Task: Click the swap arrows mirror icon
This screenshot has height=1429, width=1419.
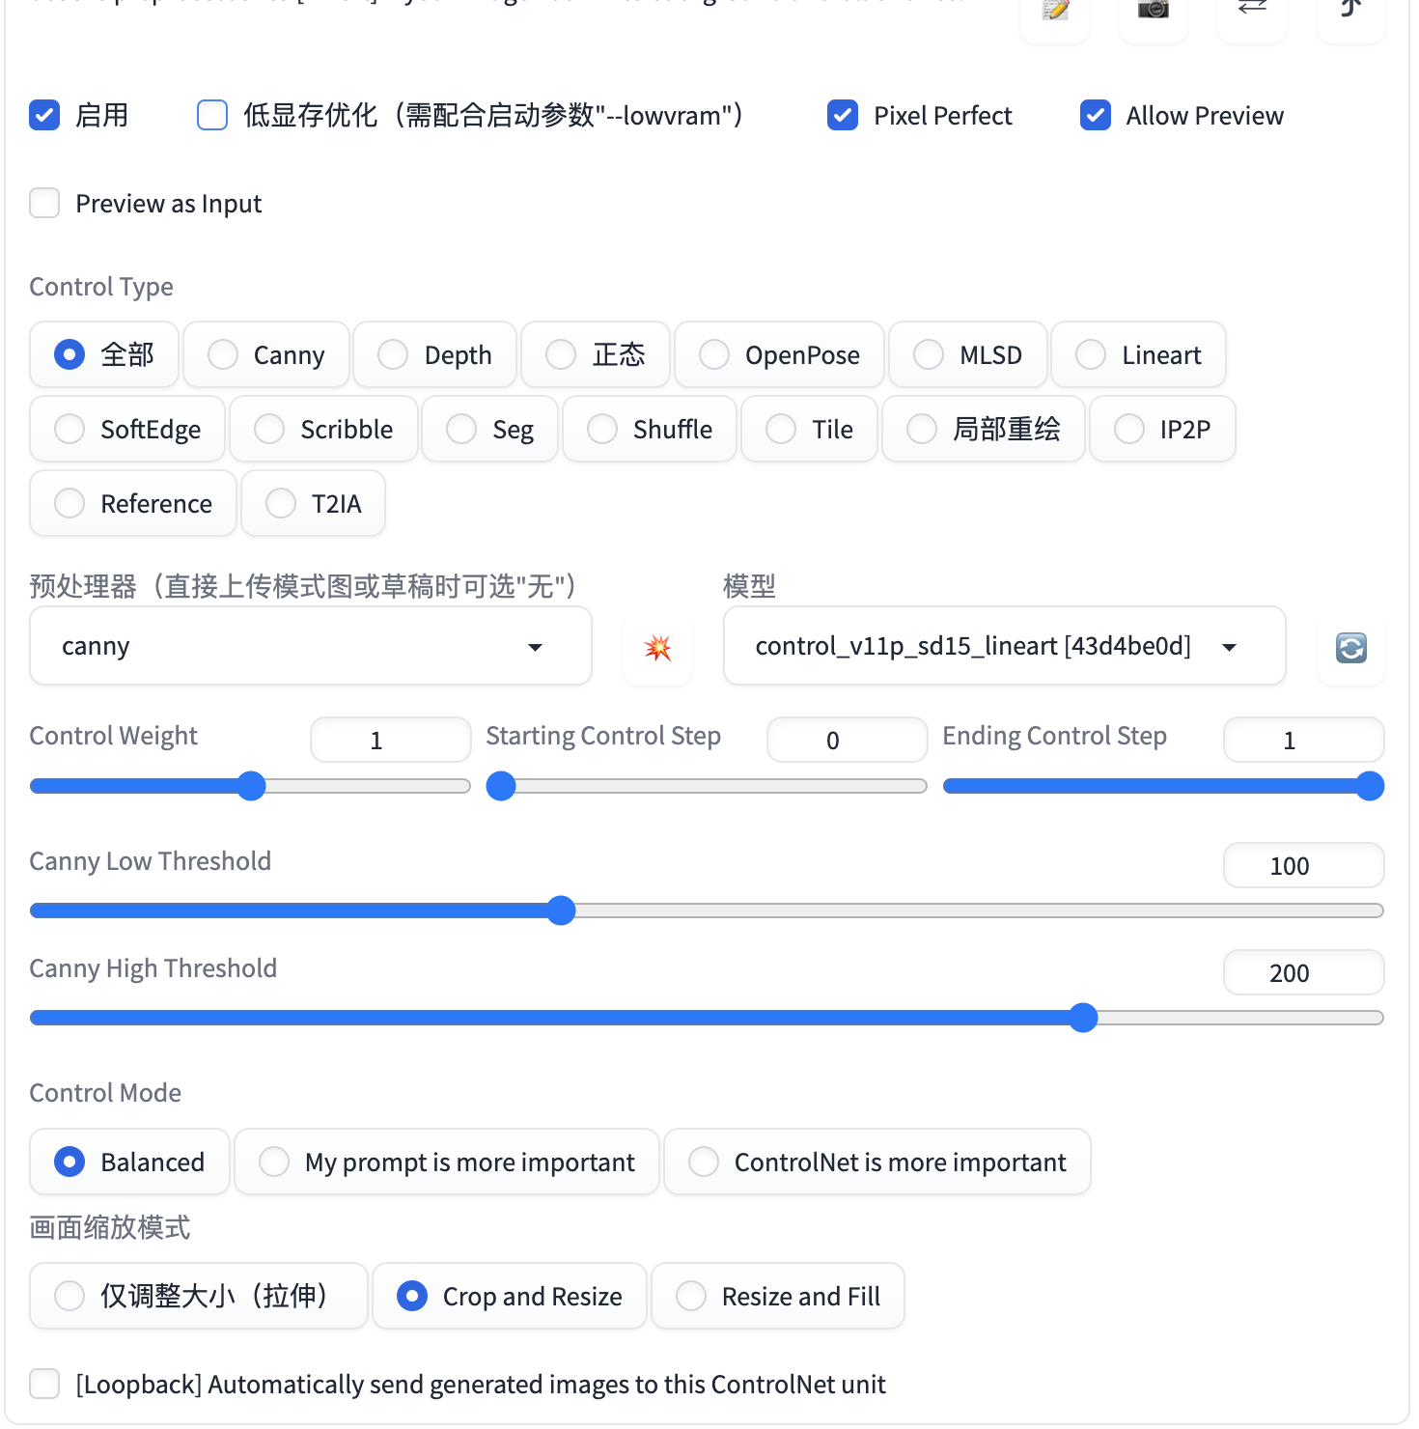Action: [x=1252, y=10]
